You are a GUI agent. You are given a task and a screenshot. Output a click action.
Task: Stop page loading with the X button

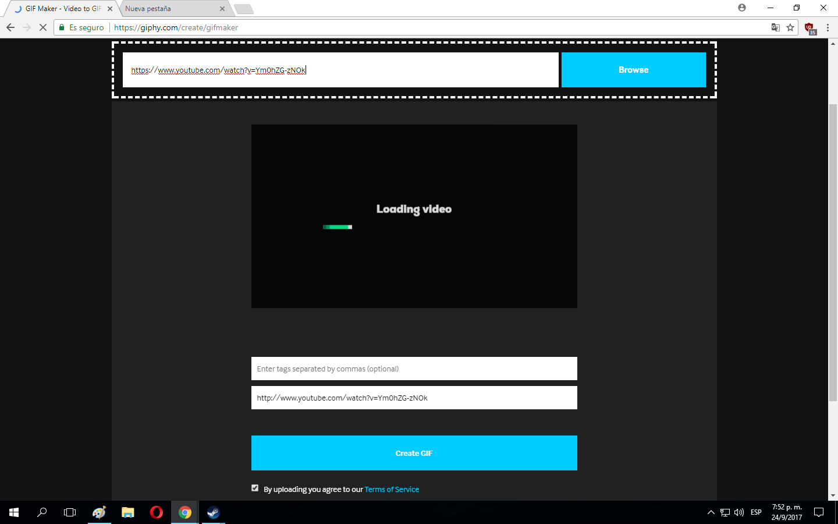tap(43, 27)
